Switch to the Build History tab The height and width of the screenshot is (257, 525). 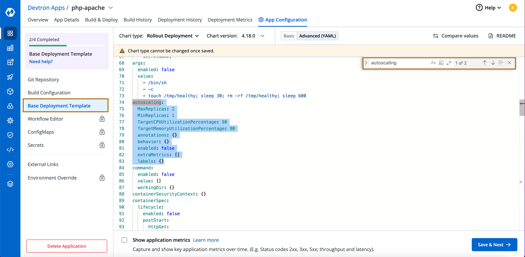[137, 20]
